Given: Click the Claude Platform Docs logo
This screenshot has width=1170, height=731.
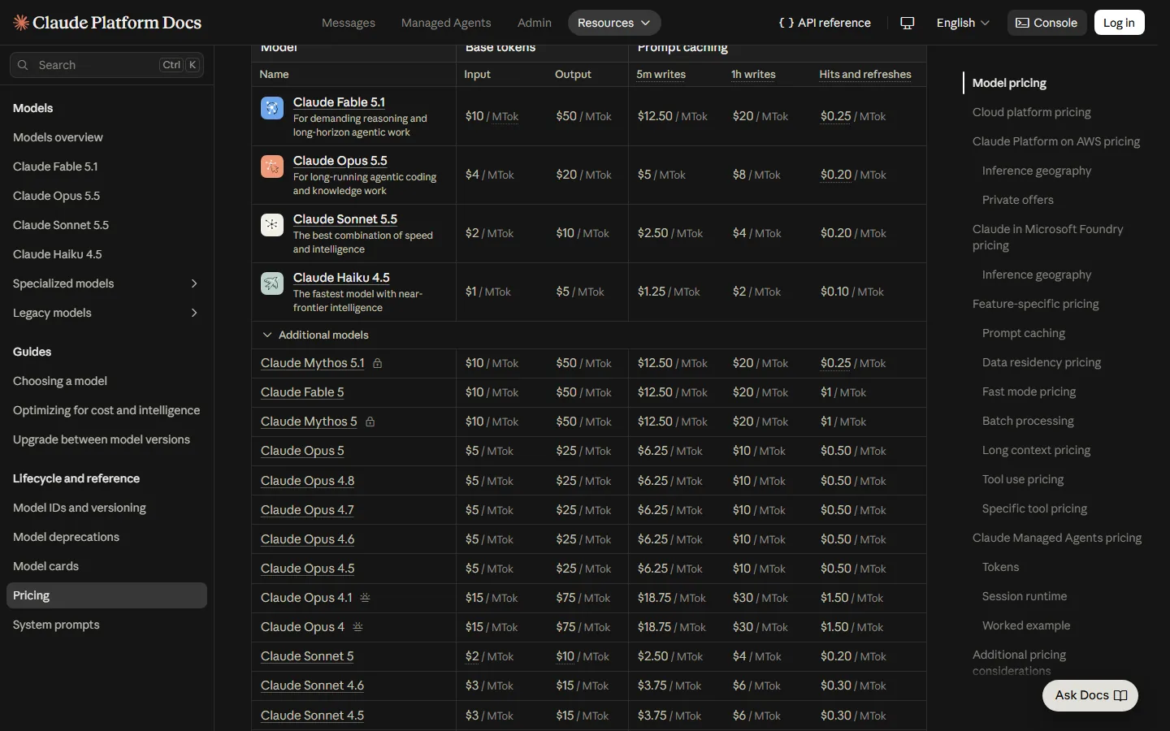Looking at the screenshot, I should 107,23.
